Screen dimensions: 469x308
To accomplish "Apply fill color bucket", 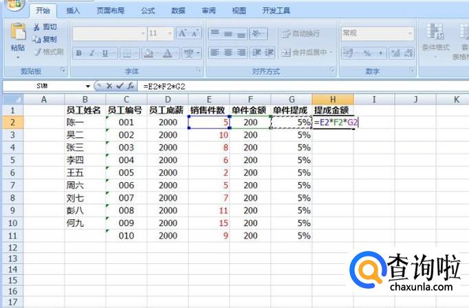I will [149, 53].
